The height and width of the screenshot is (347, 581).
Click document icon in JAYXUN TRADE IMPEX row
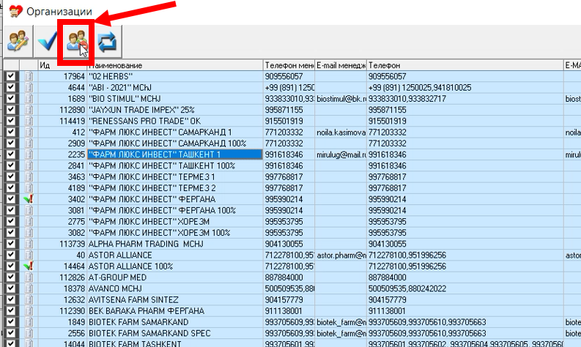pyautogui.click(x=29, y=110)
